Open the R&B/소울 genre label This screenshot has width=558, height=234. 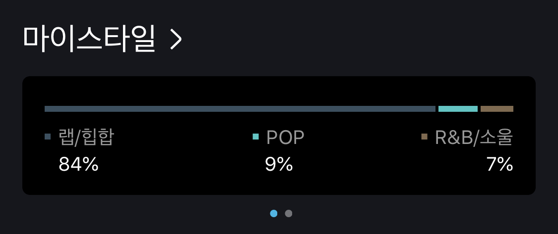(x=474, y=137)
